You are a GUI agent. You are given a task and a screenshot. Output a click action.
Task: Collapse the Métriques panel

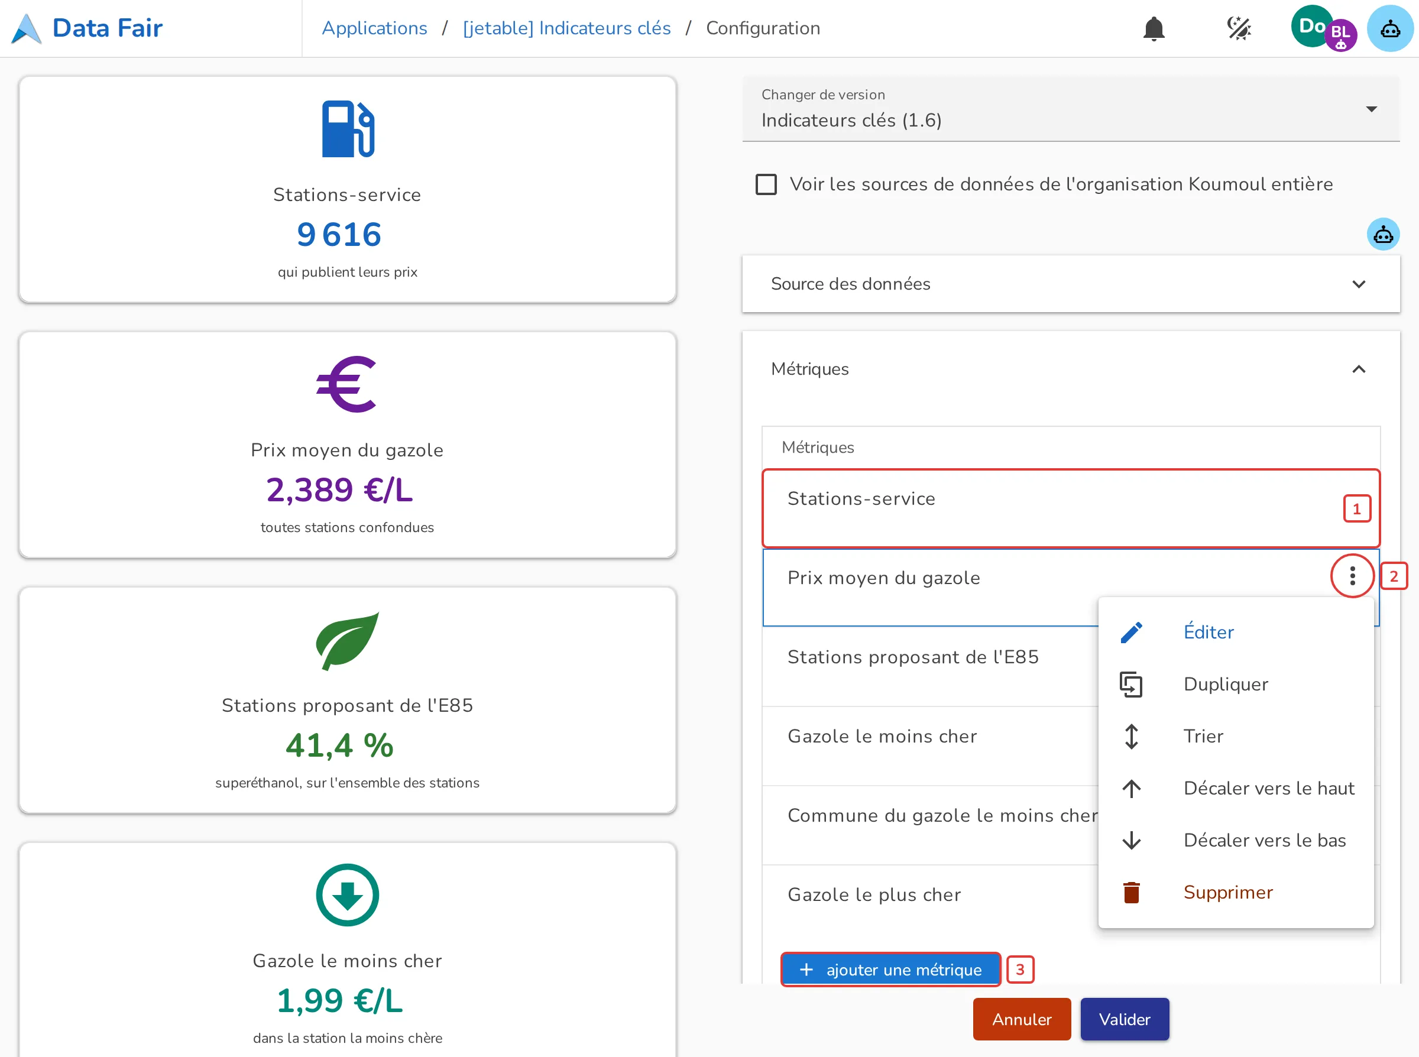(x=1070, y=369)
